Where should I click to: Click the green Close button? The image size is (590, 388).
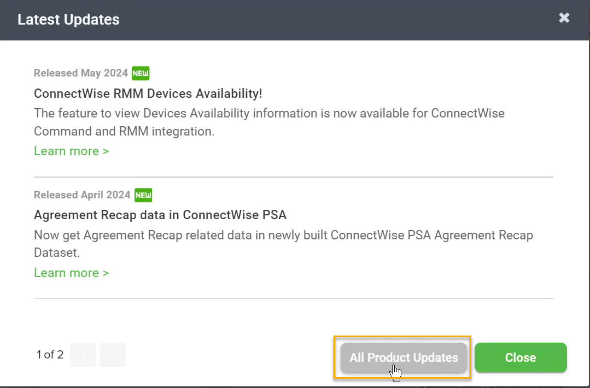tap(521, 357)
